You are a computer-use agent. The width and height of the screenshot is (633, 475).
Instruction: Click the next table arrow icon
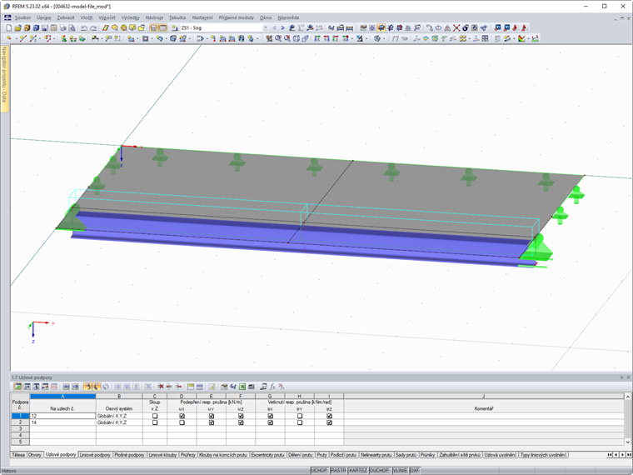(x=75, y=387)
